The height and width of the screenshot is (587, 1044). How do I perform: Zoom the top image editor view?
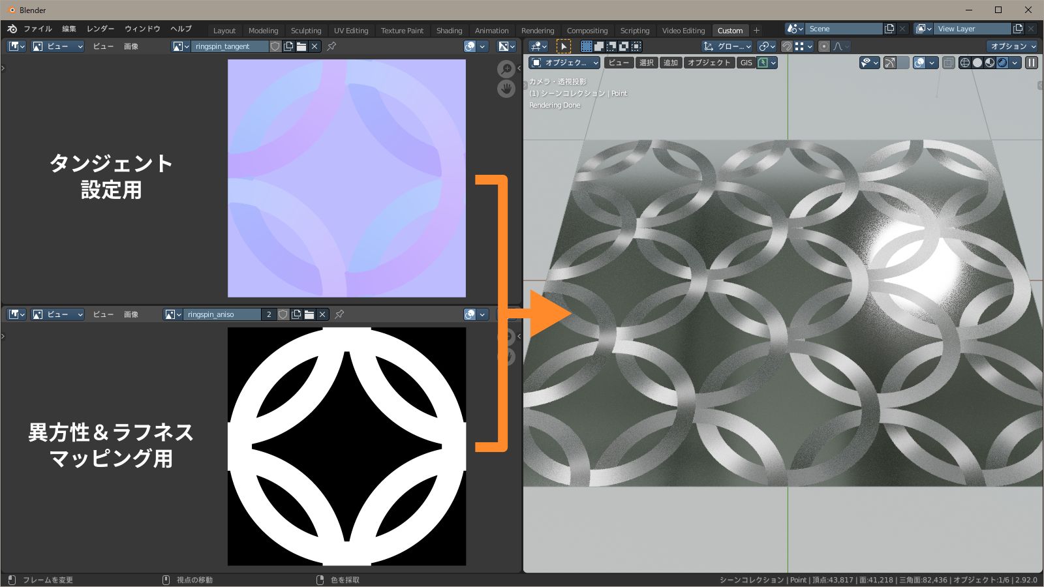pos(506,68)
